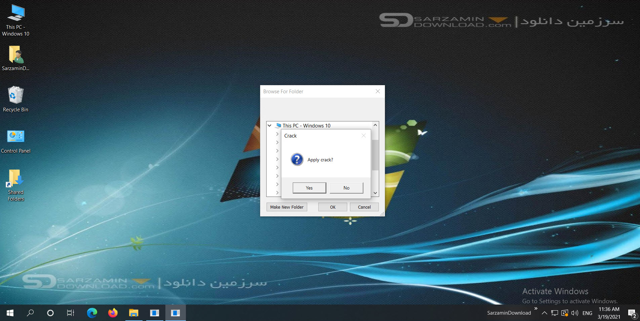Click the question mark icon in Crack dialog
This screenshot has height=321, width=640.
point(297,159)
